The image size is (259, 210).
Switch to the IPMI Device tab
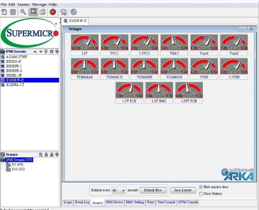pyautogui.click(x=114, y=202)
